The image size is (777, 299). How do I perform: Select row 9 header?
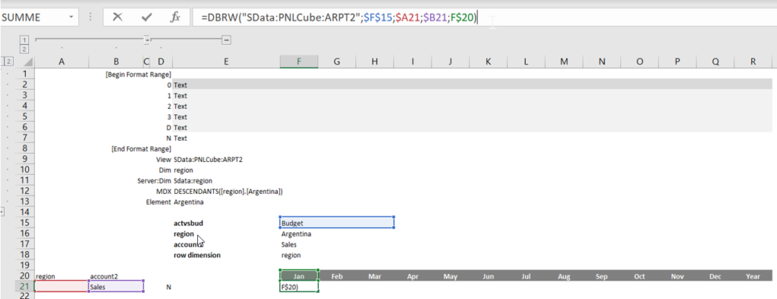(x=24, y=159)
